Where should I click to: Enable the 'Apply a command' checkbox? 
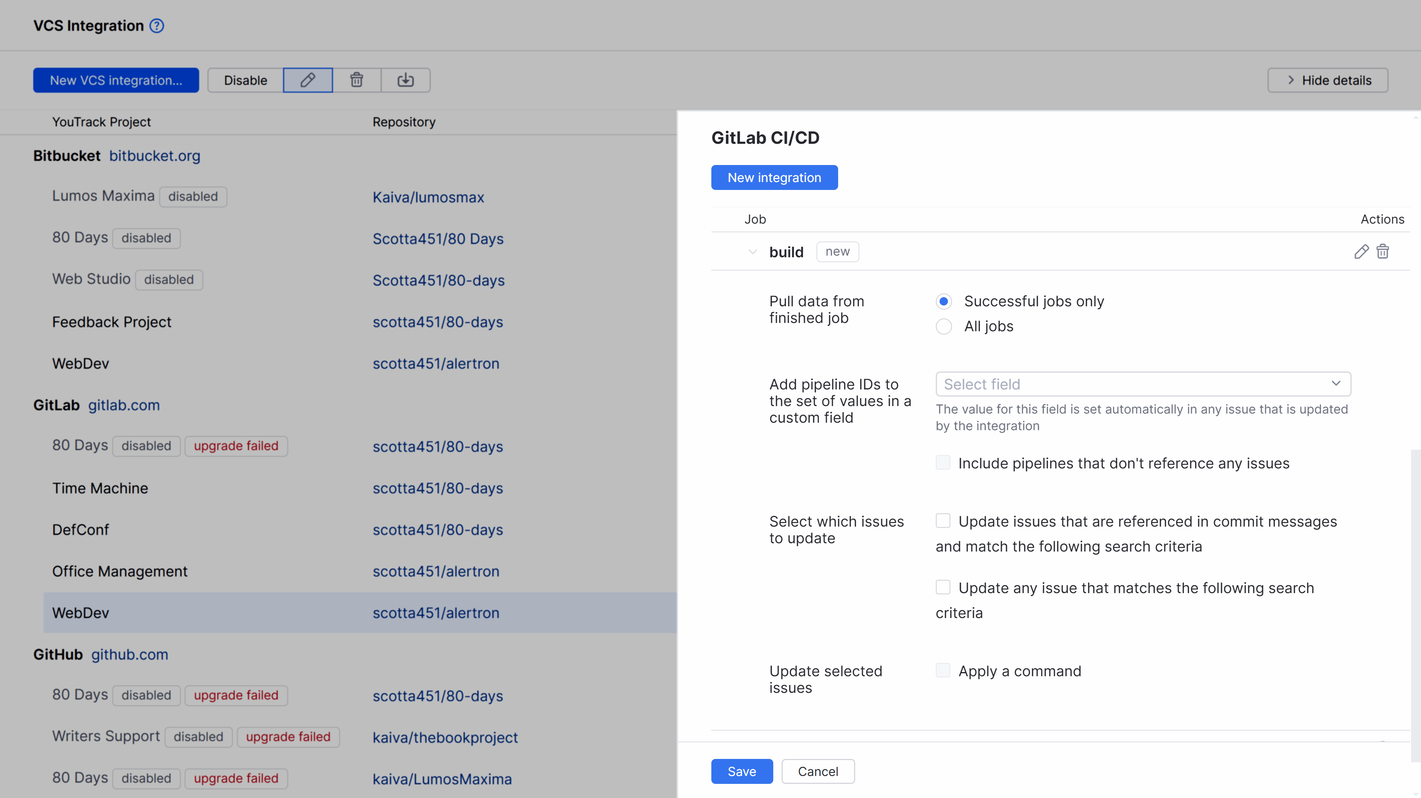[x=943, y=670]
